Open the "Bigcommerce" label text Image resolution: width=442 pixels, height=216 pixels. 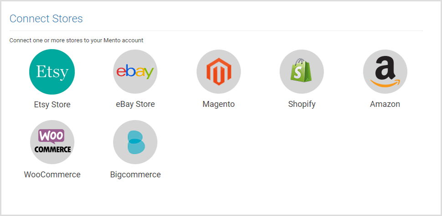pos(135,174)
